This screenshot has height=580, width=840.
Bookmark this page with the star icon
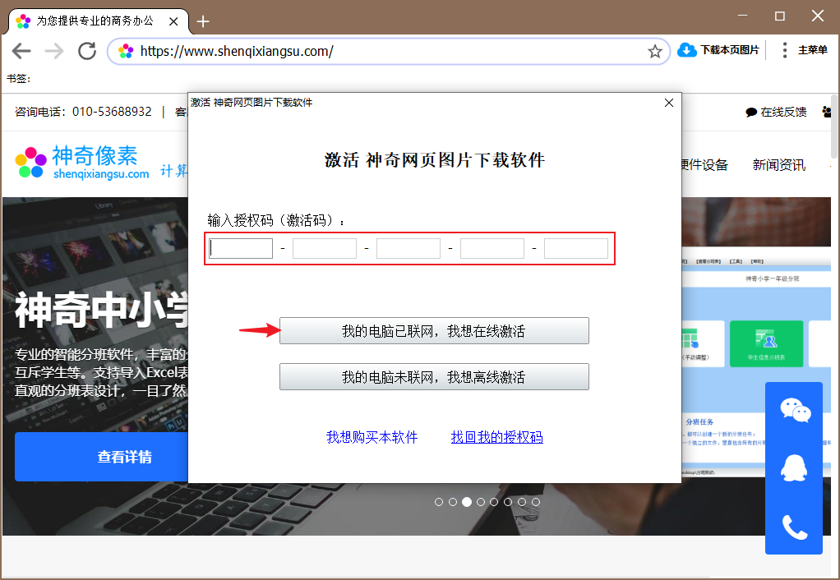point(654,52)
